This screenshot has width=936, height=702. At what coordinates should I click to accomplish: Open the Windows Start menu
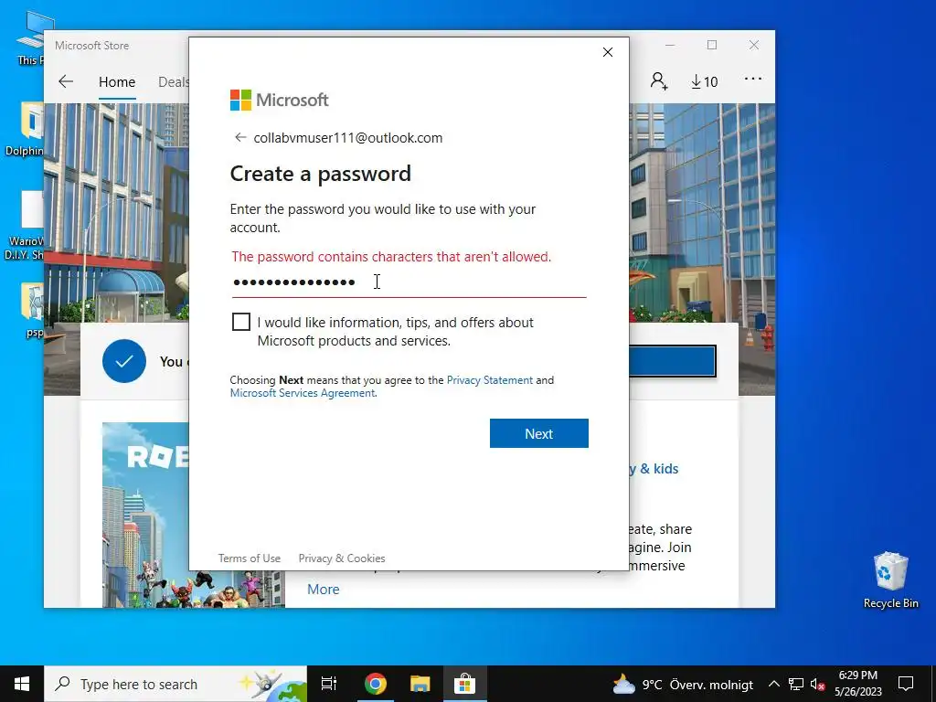[x=22, y=684]
